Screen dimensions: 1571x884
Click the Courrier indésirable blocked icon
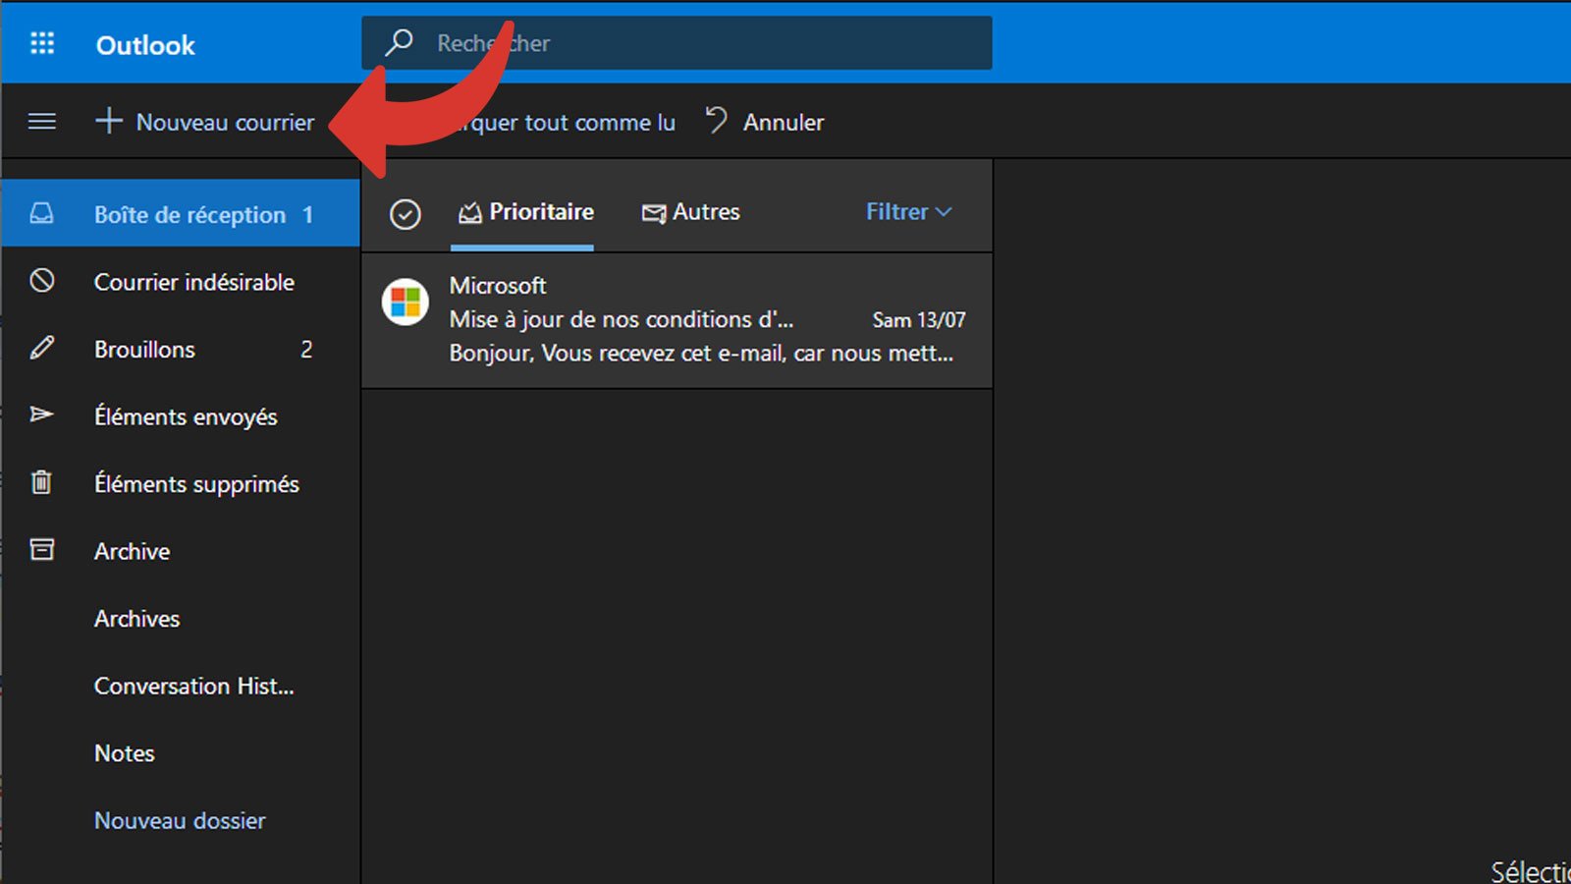tap(41, 282)
